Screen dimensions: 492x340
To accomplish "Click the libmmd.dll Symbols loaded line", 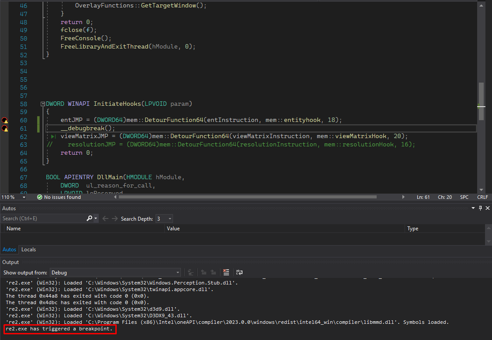I will pos(227,322).
